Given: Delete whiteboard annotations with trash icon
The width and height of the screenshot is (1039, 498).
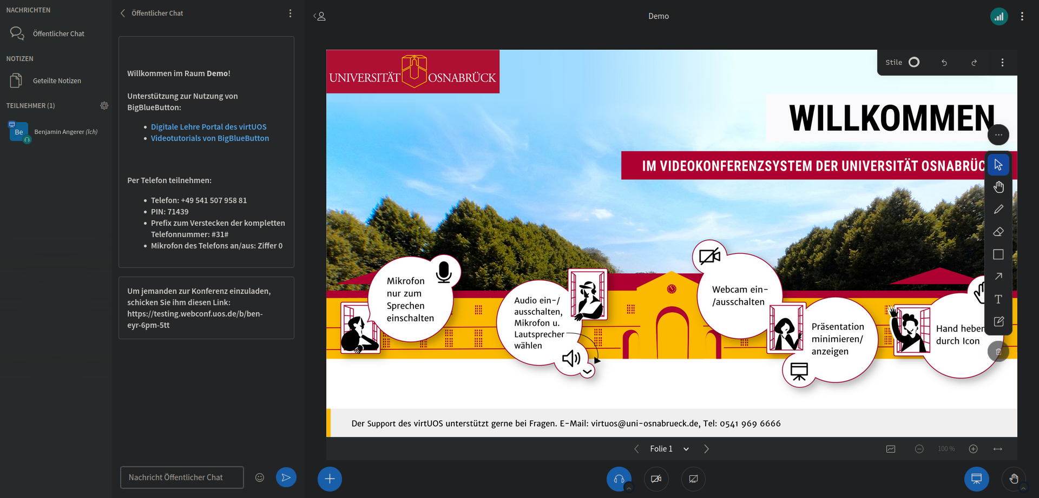Looking at the screenshot, I should pos(998,352).
